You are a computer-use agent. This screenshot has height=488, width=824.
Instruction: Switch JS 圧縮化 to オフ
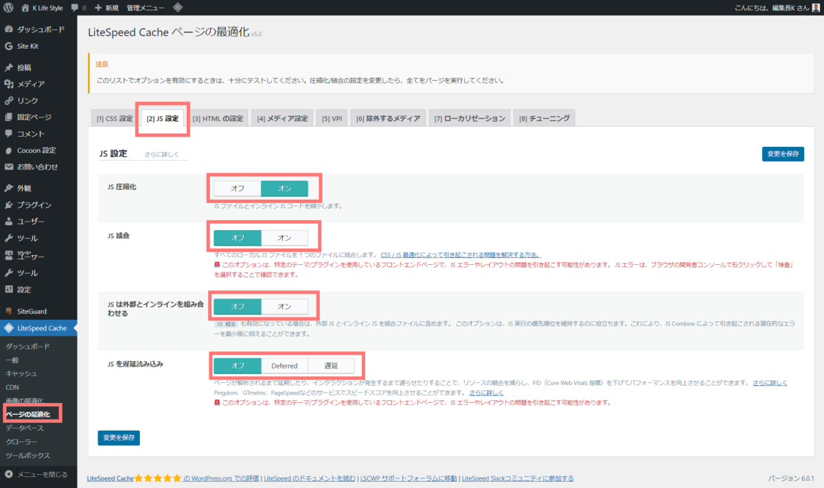coord(236,188)
